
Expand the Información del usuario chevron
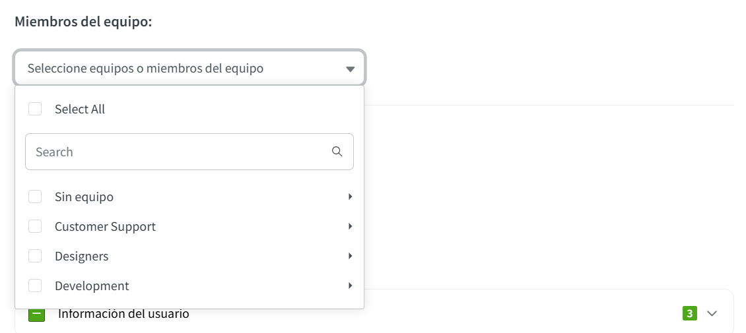(712, 314)
